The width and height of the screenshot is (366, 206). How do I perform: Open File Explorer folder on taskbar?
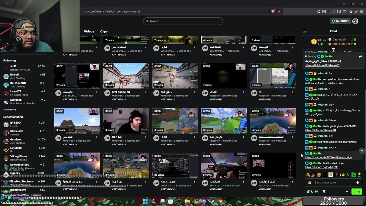click(x=187, y=201)
